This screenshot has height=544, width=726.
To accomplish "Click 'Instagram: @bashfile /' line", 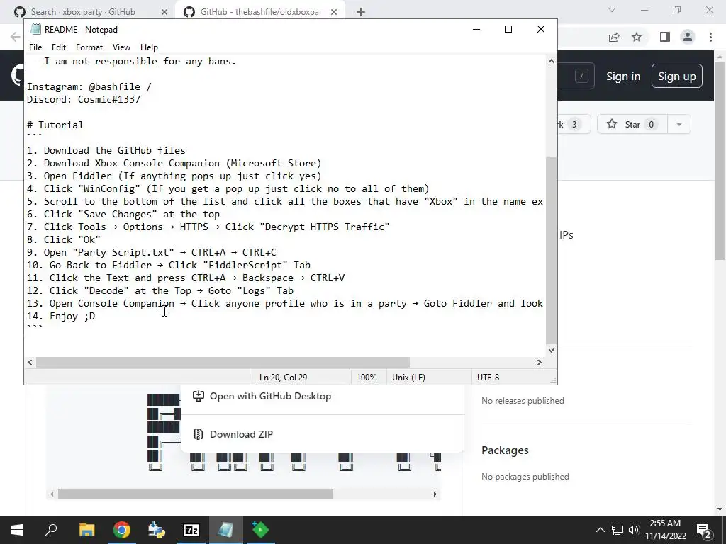I will 89,86.
